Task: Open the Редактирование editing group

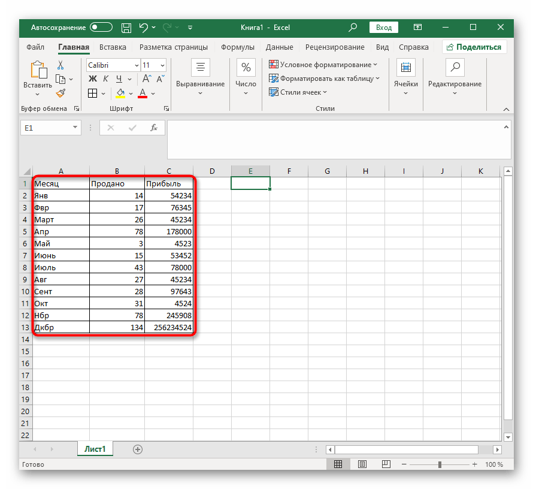Action: 455,77
